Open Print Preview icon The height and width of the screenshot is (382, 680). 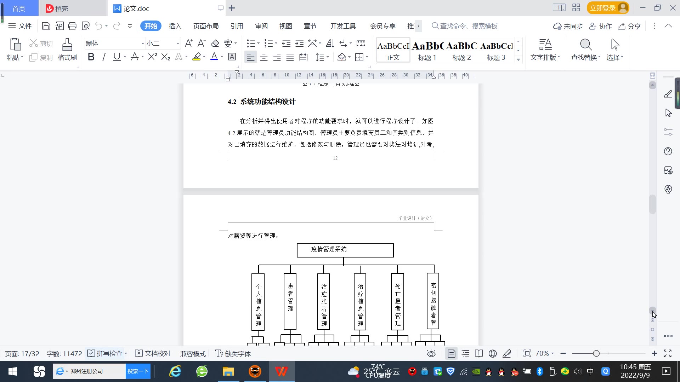point(85,26)
